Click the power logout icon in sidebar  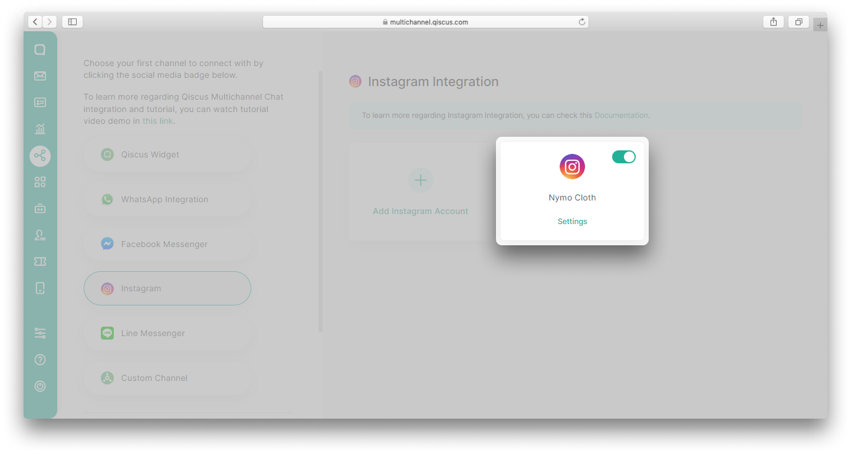pyautogui.click(x=40, y=386)
